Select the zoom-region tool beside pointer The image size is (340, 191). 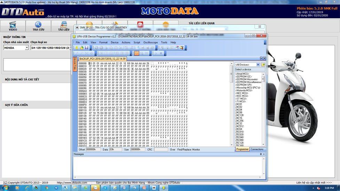pyautogui.click(x=142, y=53)
